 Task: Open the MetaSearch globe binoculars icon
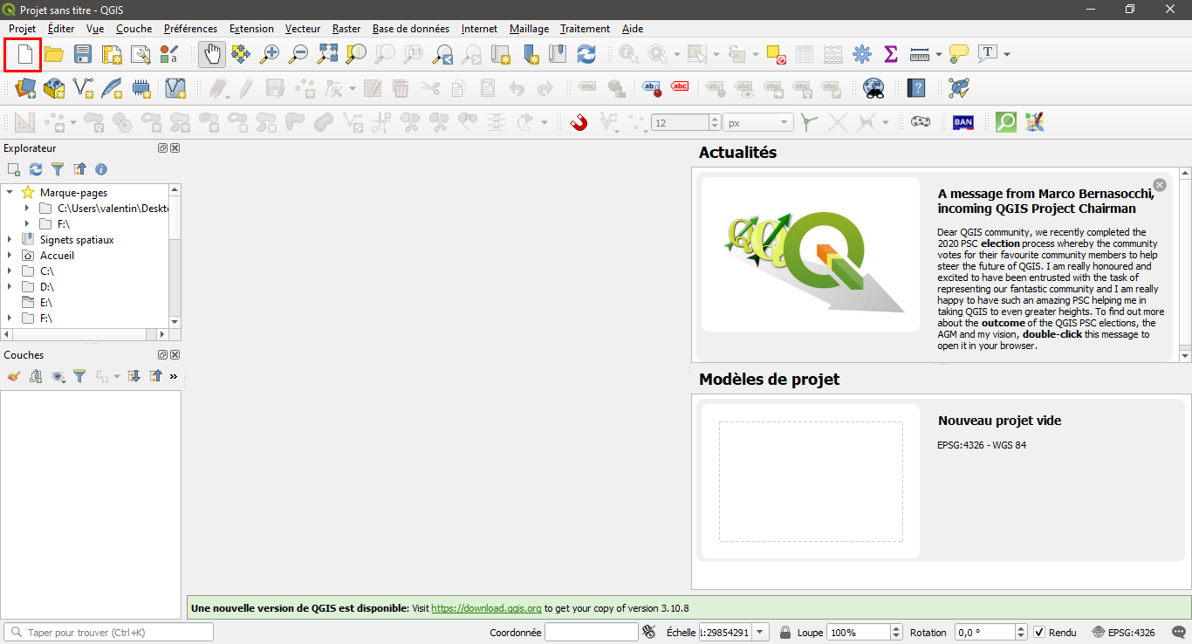[x=873, y=88]
